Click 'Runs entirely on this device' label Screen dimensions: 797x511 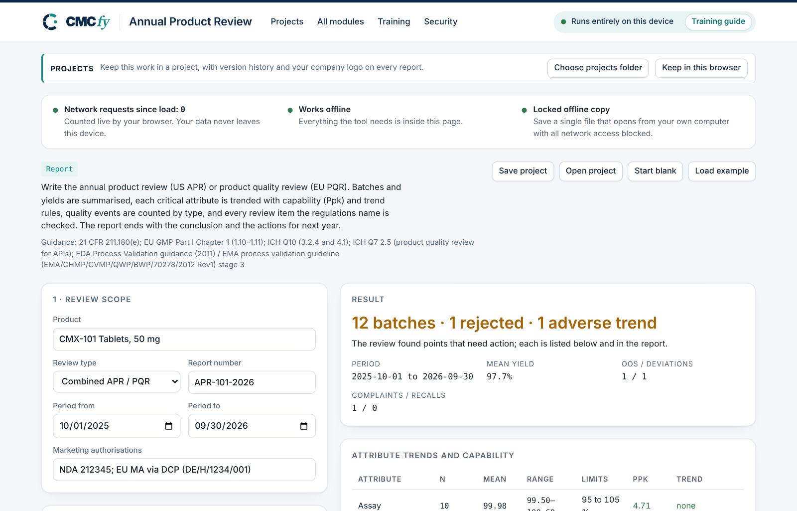[x=622, y=21]
